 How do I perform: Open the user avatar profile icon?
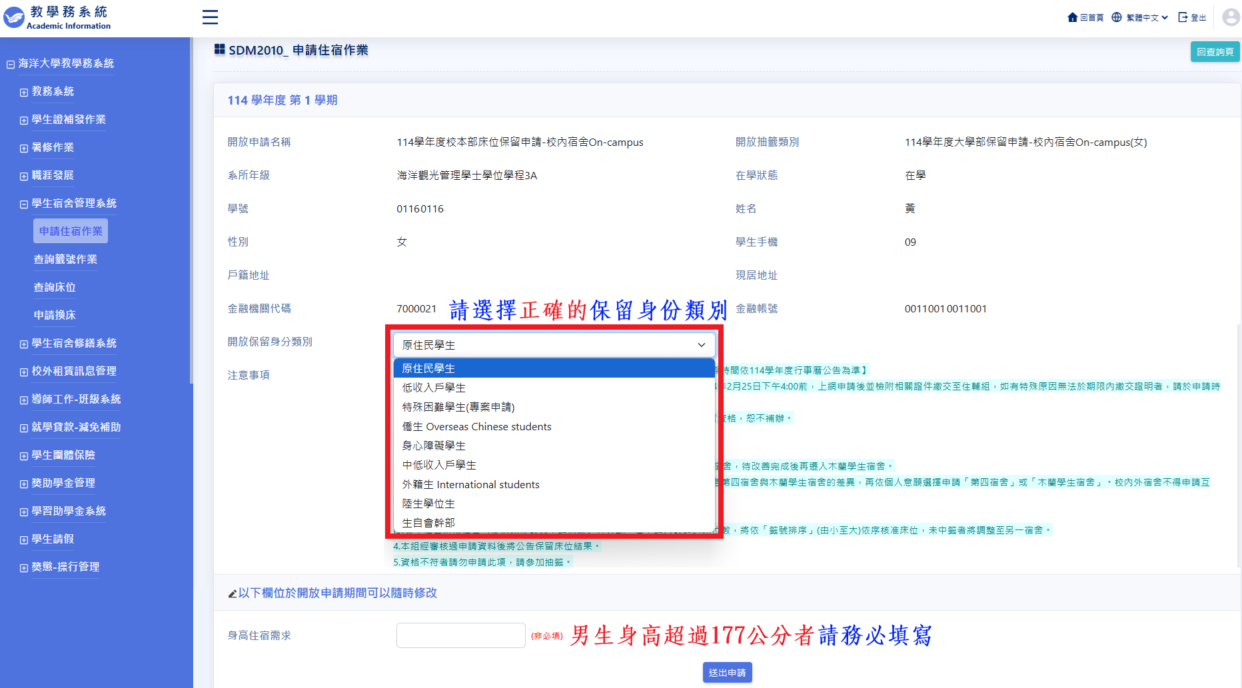[x=1231, y=17]
